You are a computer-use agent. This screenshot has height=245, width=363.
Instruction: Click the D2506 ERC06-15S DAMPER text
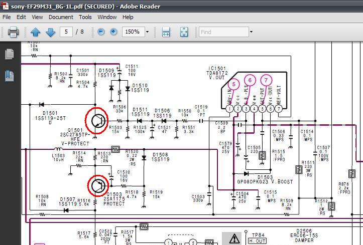(304, 235)
